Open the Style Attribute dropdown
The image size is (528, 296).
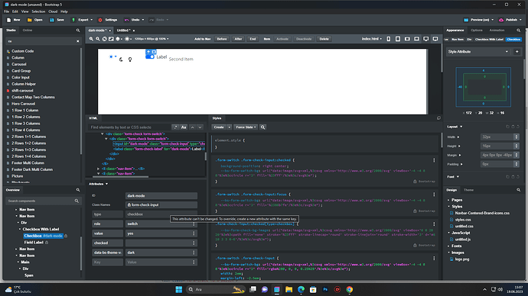tap(477, 52)
